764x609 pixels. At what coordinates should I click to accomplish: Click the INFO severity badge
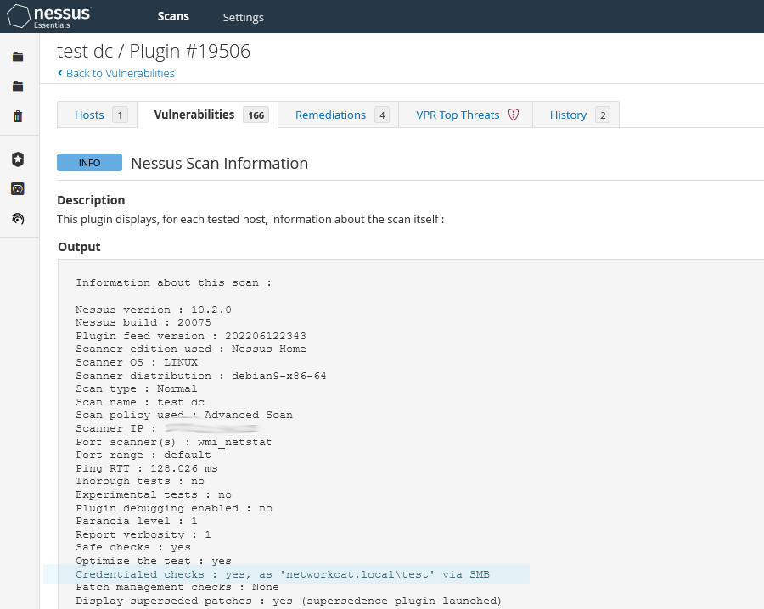[90, 163]
